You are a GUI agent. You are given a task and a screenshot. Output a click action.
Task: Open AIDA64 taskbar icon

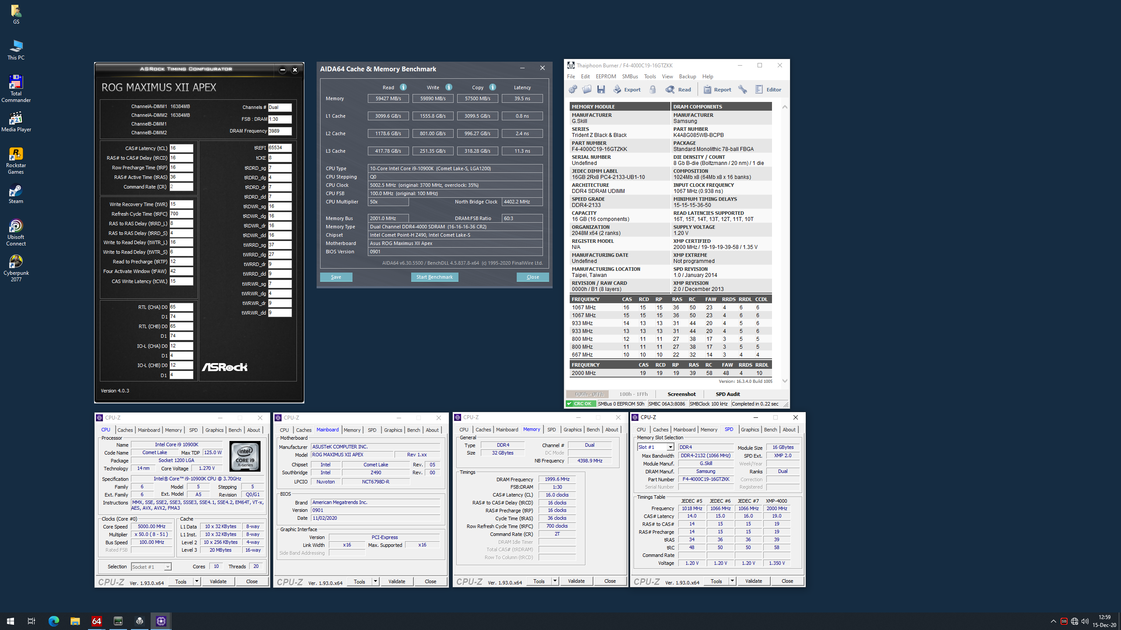[x=96, y=621]
